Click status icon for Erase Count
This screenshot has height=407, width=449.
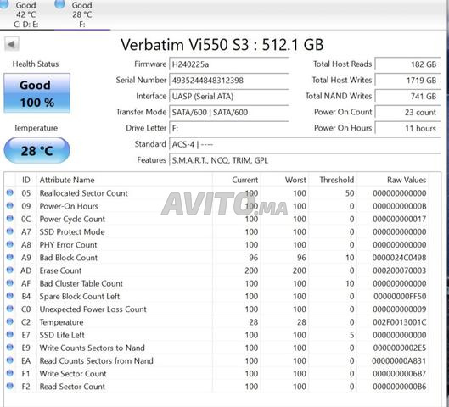pyautogui.click(x=9, y=270)
